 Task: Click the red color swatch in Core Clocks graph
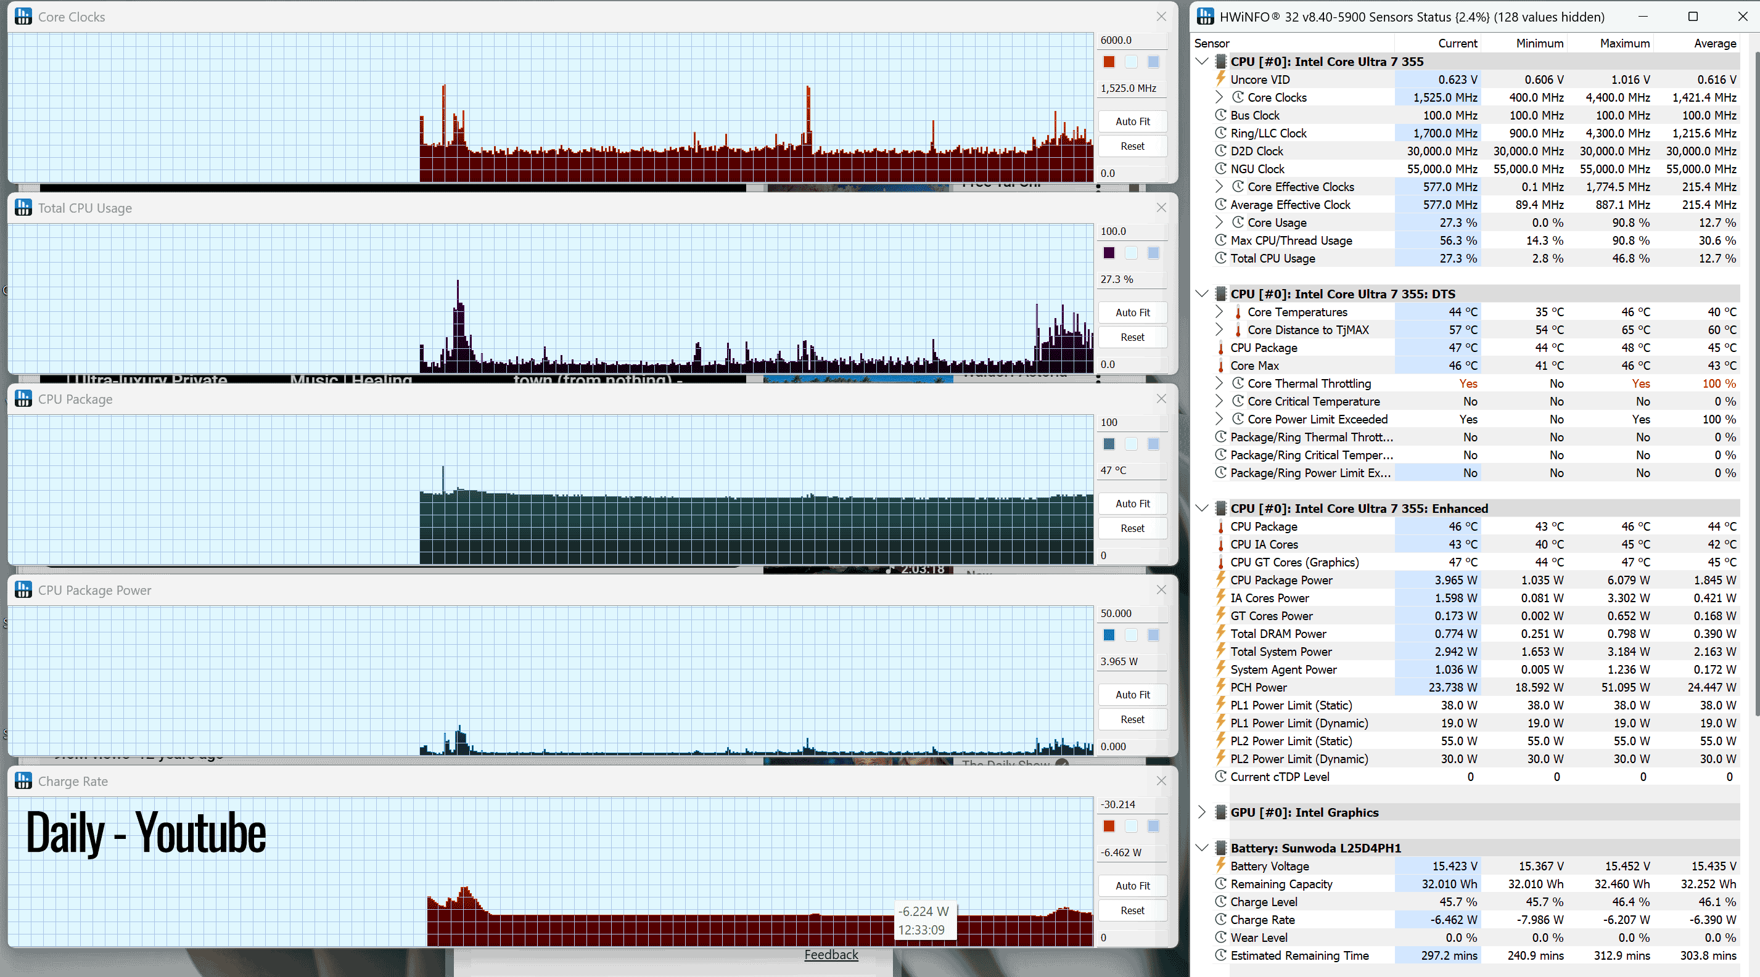point(1109,62)
